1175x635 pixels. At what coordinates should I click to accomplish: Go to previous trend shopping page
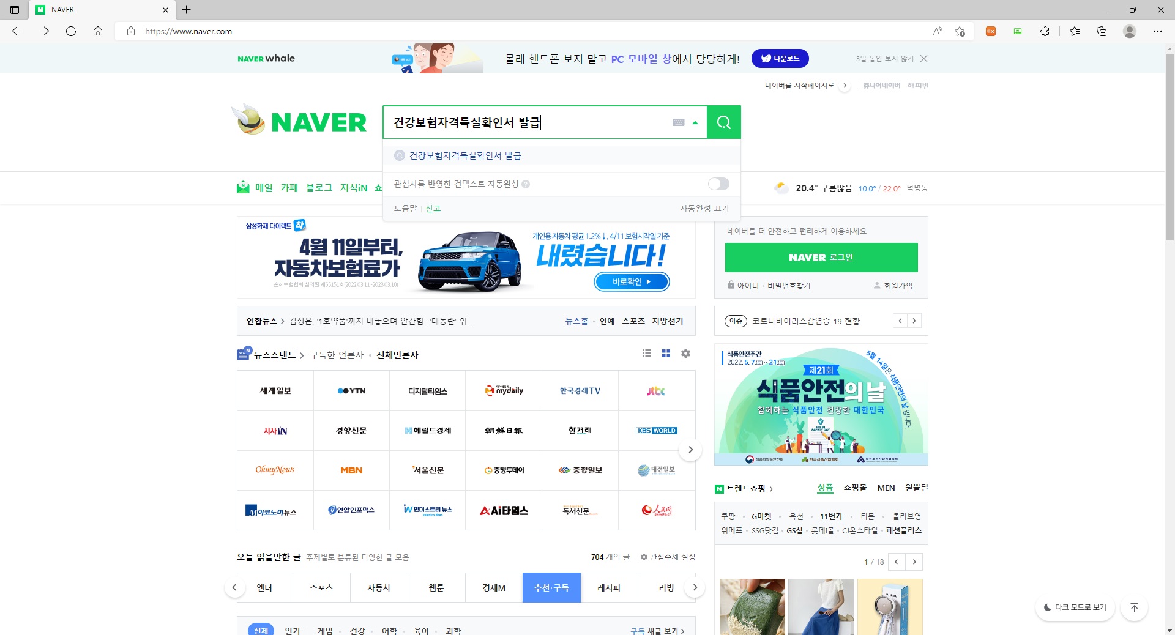click(896, 562)
